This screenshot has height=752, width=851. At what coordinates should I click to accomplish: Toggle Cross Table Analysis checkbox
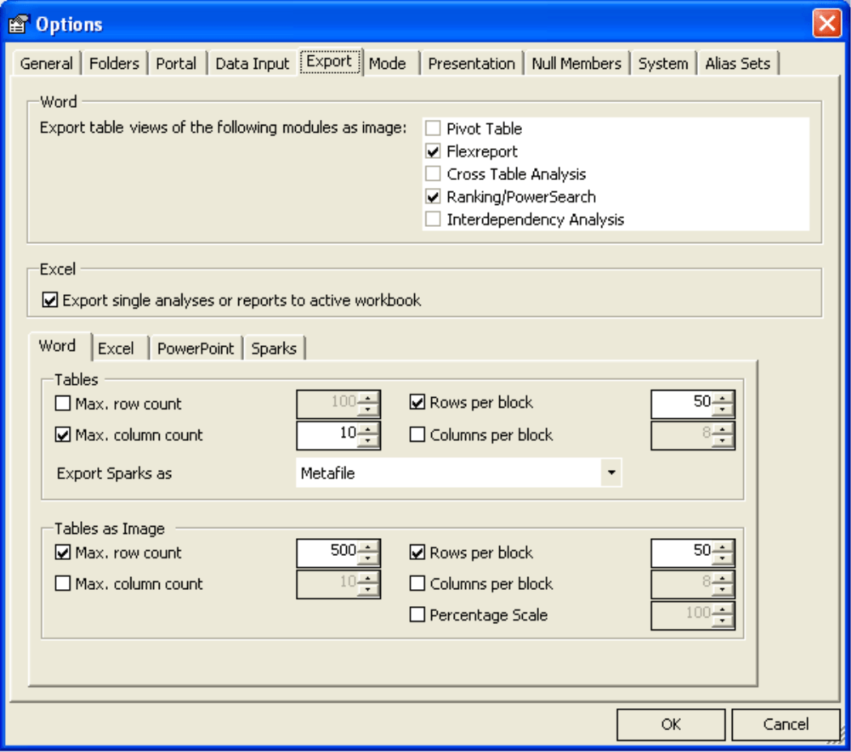[x=434, y=174]
